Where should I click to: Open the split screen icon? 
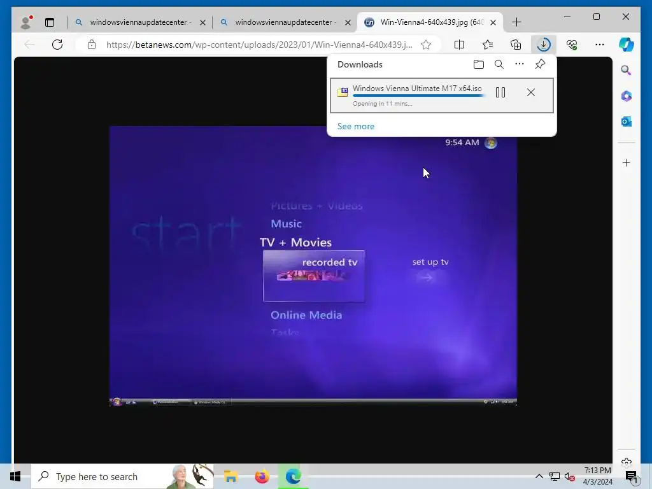tap(459, 45)
